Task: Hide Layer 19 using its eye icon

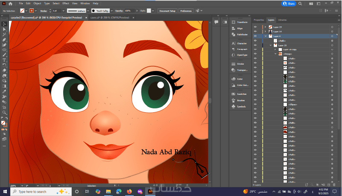Action: click(x=255, y=27)
